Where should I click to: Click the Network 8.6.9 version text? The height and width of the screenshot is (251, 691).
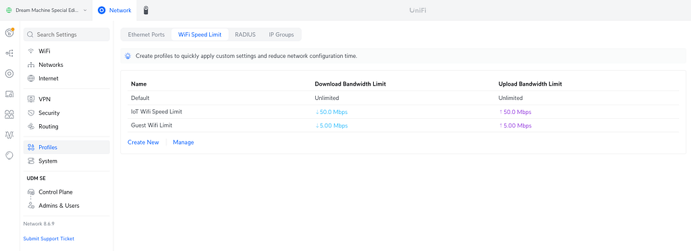click(x=38, y=224)
